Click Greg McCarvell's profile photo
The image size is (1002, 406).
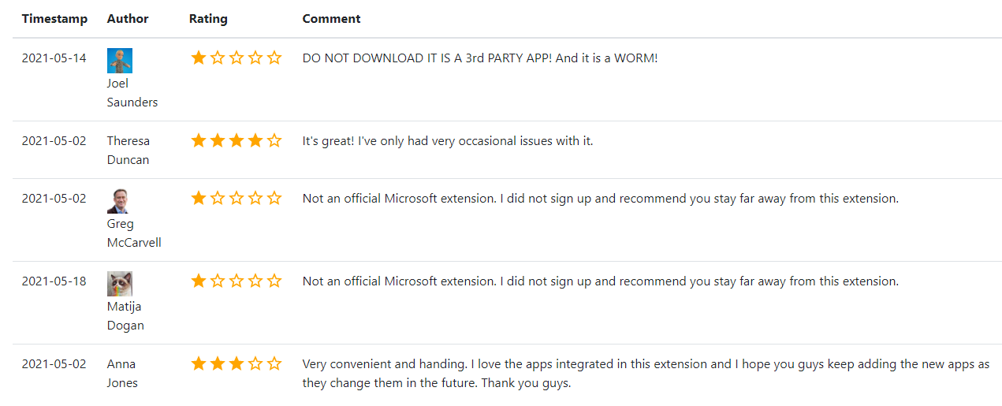coord(117,201)
